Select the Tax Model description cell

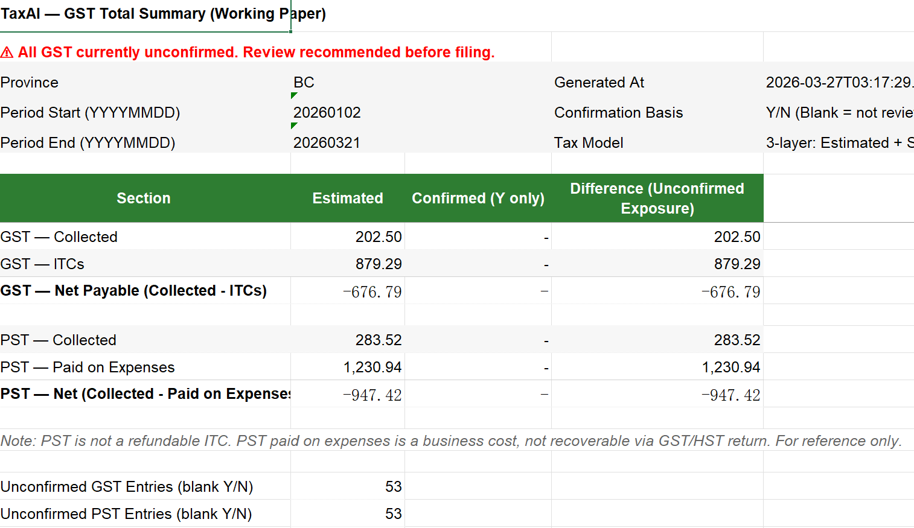click(839, 142)
